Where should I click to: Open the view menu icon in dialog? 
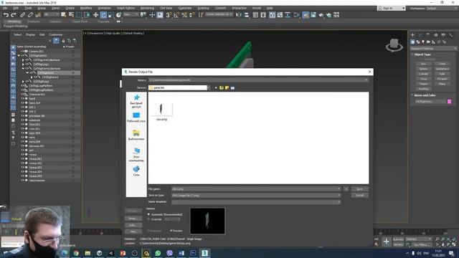[232, 87]
